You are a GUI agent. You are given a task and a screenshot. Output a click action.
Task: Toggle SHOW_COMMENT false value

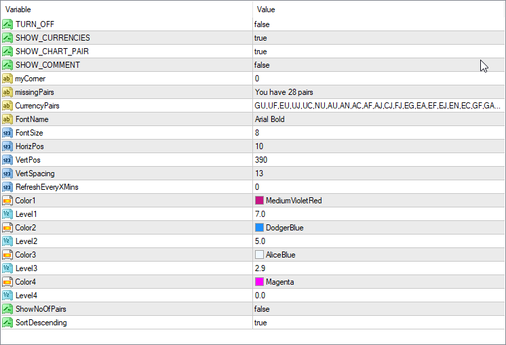tap(262, 65)
